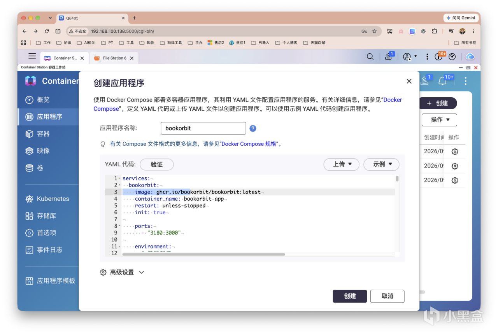Focus the 应用程序名称 name input field
This screenshot has height=334, width=498.
click(203, 128)
